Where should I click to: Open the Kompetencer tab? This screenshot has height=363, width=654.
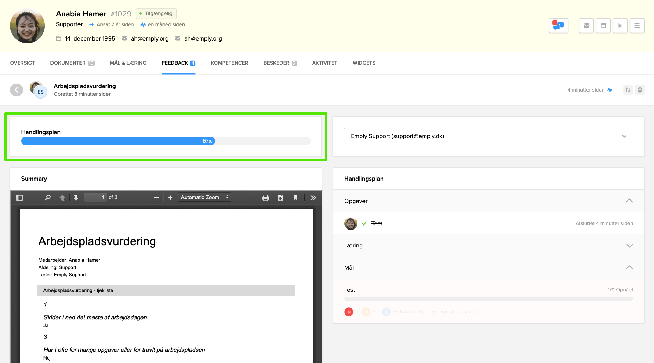click(229, 63)
